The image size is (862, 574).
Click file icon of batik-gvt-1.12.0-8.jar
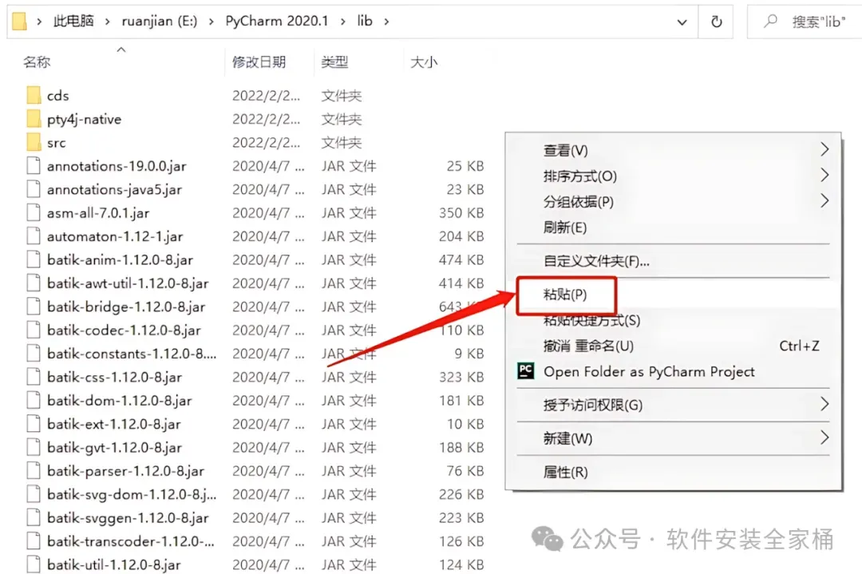click(x=34, y=447)
